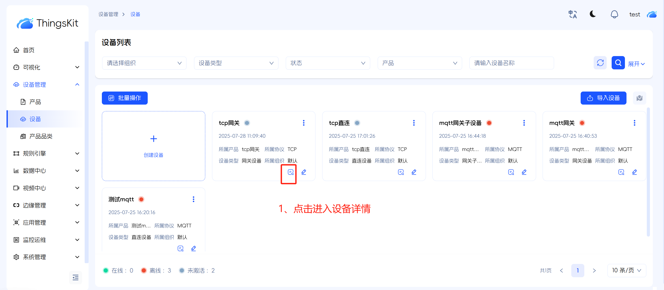Viewport: 664px width, 290px height.
Task: Select 产品品类 in sidebar menu
Action: tap(41, 136)
